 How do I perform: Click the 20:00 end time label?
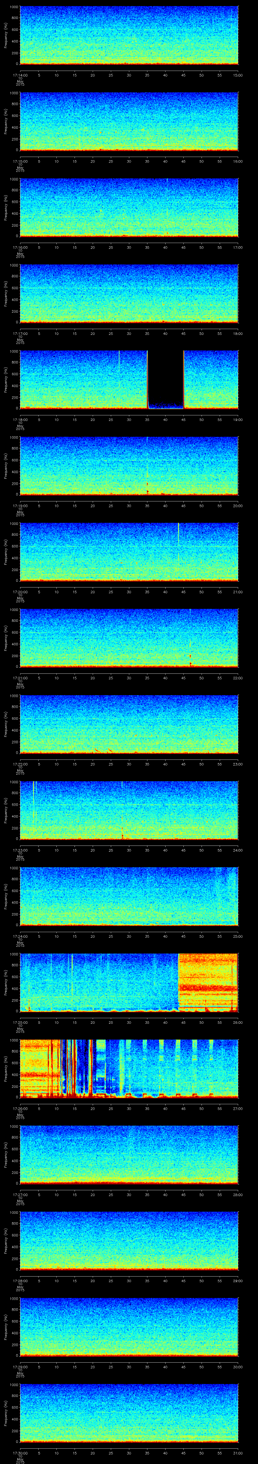[238, 506]
